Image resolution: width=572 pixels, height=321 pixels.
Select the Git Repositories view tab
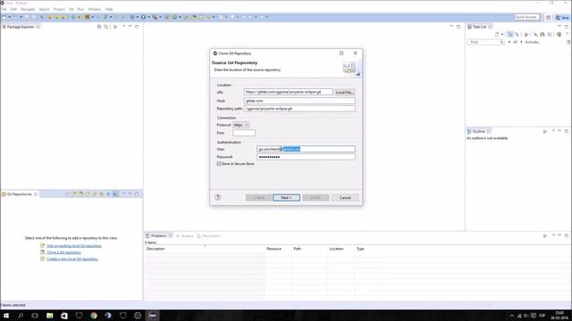(20, 194)
